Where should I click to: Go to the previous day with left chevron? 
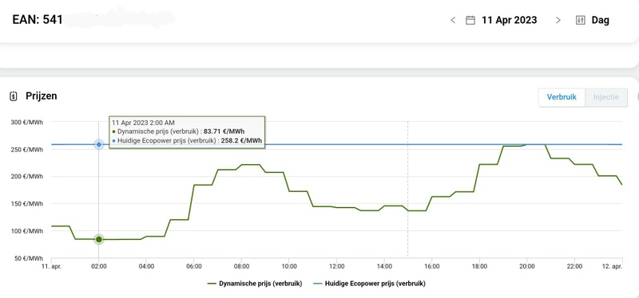(453, 21)
